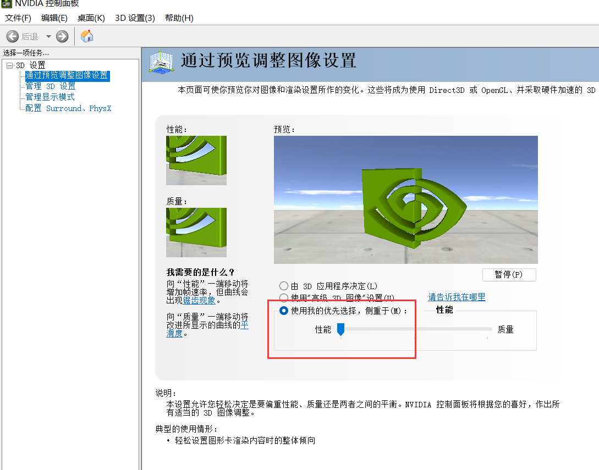Open the 编辑(E) menu
The height and width of the screenshot is (470, 599).
point(54,18)
